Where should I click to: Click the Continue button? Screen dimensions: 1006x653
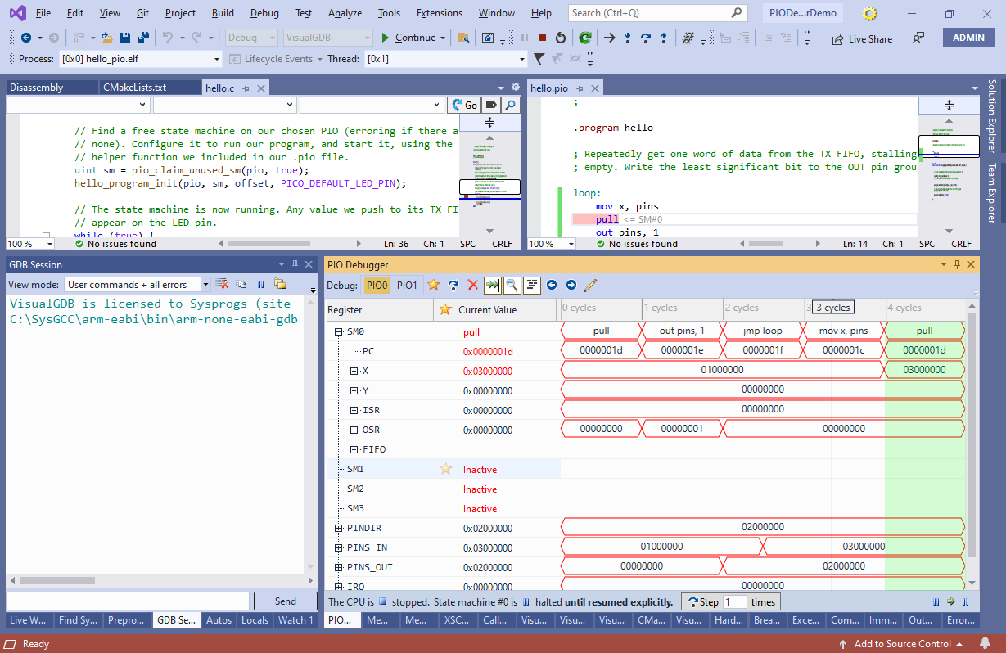pyautogui.click(x=408, y=38)
